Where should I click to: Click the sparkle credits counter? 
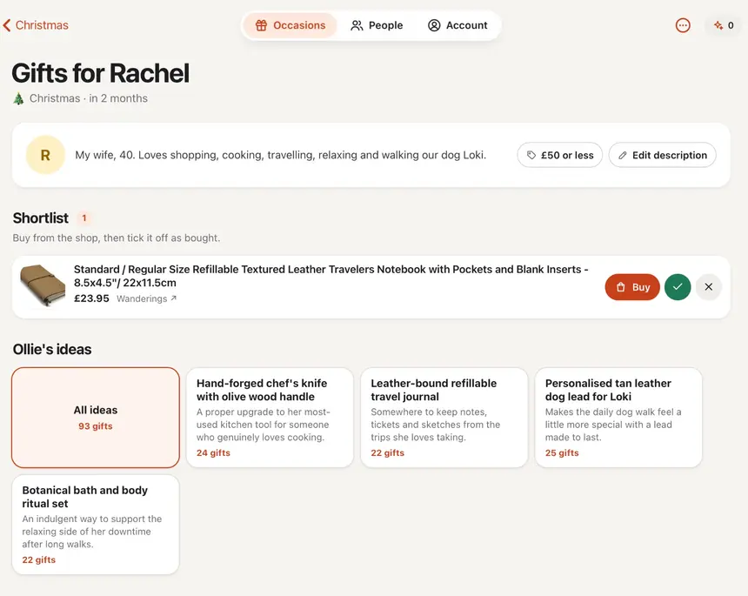coord(724,25)
